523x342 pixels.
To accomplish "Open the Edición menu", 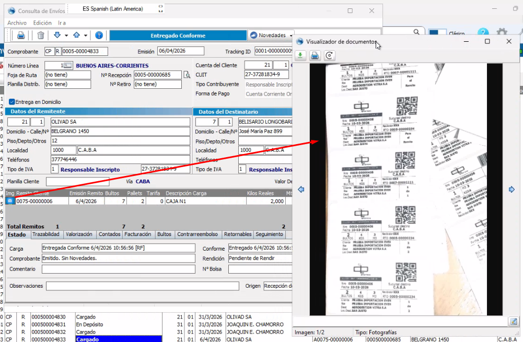I will coord(42,22).
